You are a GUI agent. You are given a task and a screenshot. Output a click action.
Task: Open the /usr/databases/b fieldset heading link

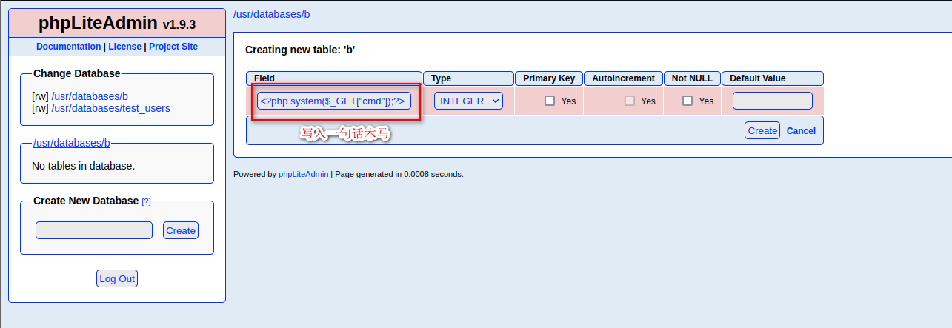coord(72,143)
